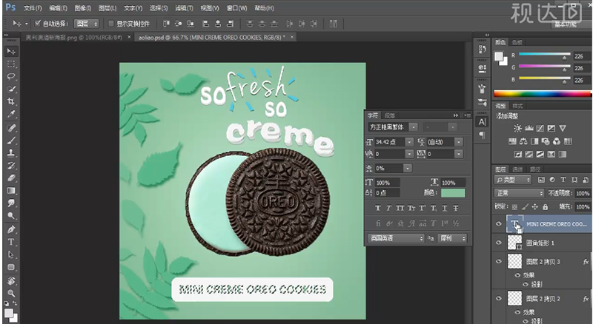The height and width of the screenshot is (324, 593).
Task: Open the 英国英语 language dropdown
Action: [x=397, y=238]
